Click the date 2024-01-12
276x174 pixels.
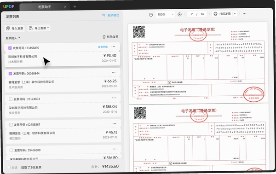pyautogui.click(x=109, y=61)
